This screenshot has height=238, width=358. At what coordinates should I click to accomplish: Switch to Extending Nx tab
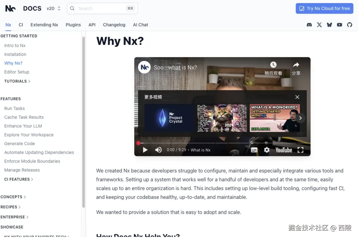tap(44, 25)
